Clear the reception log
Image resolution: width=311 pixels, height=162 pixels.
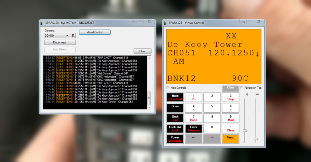click(x=142, y=51)
